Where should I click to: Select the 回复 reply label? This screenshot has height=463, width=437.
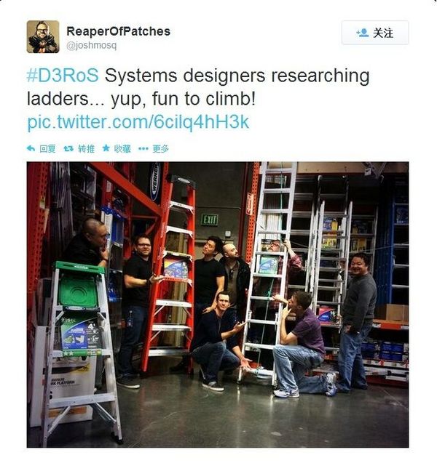pos(47,148)
